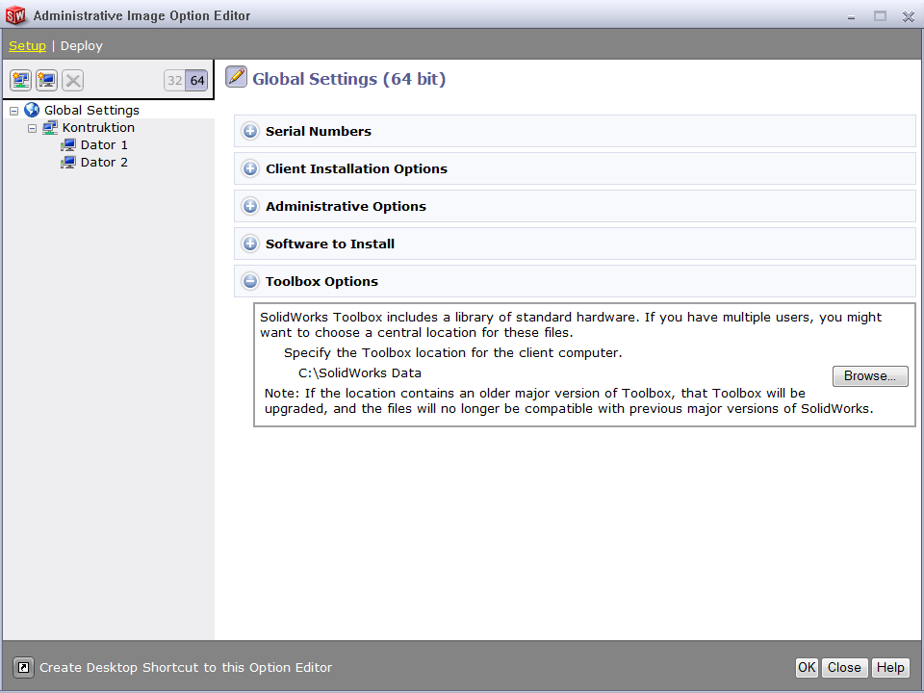Viewport: 924px width, 693px height.
Task: Open the Deploy tab
Action: [81, 46]
